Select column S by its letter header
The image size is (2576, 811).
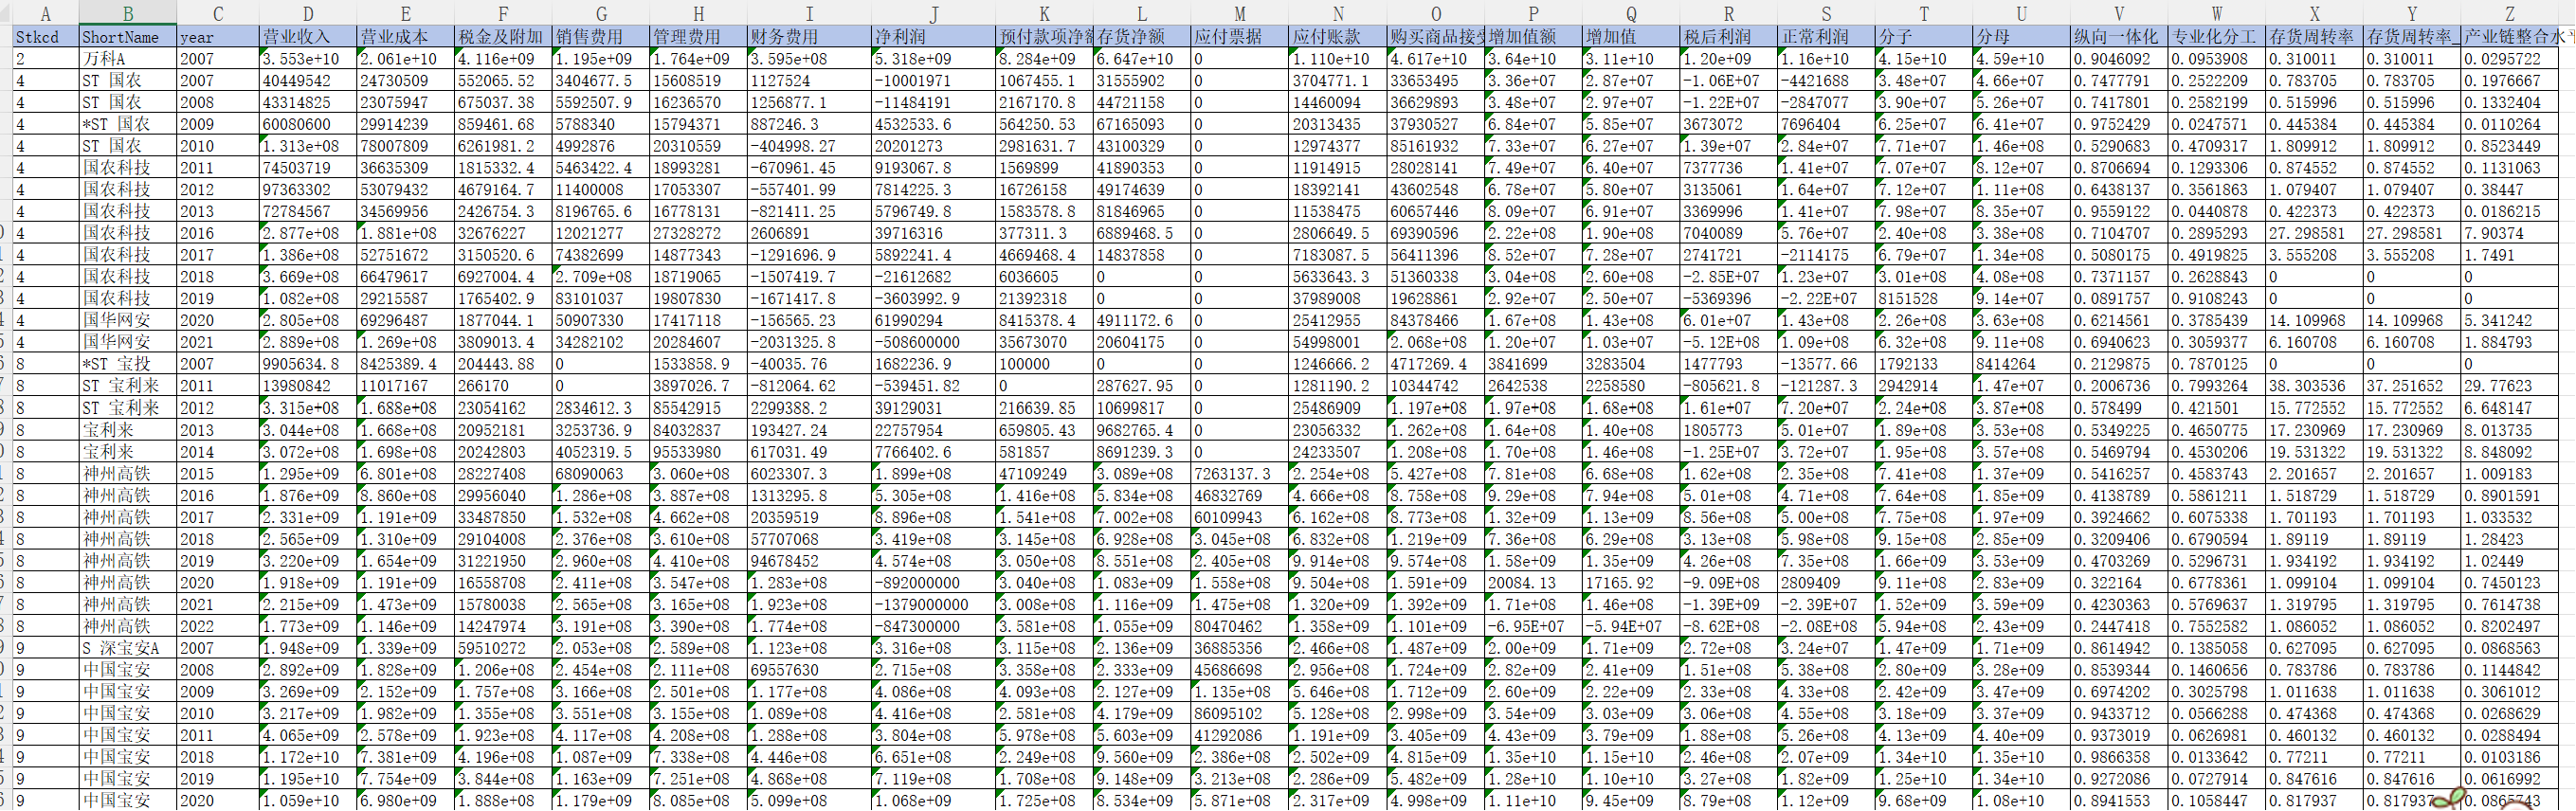click(x=1826, y=13)
